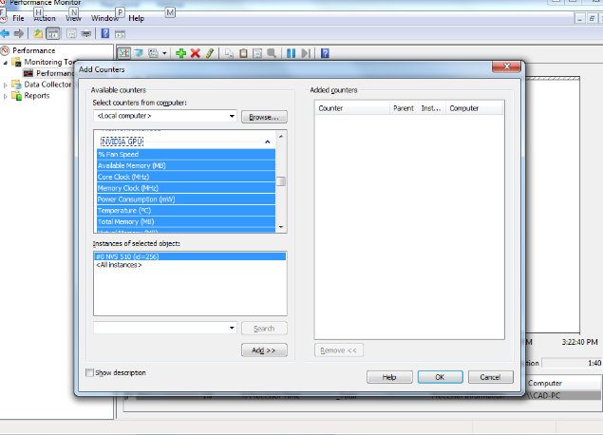Click the blue Help icon in main toolbar
Image resolution: width=603 pixels, height=435 pixels.
tap(105, 34)
